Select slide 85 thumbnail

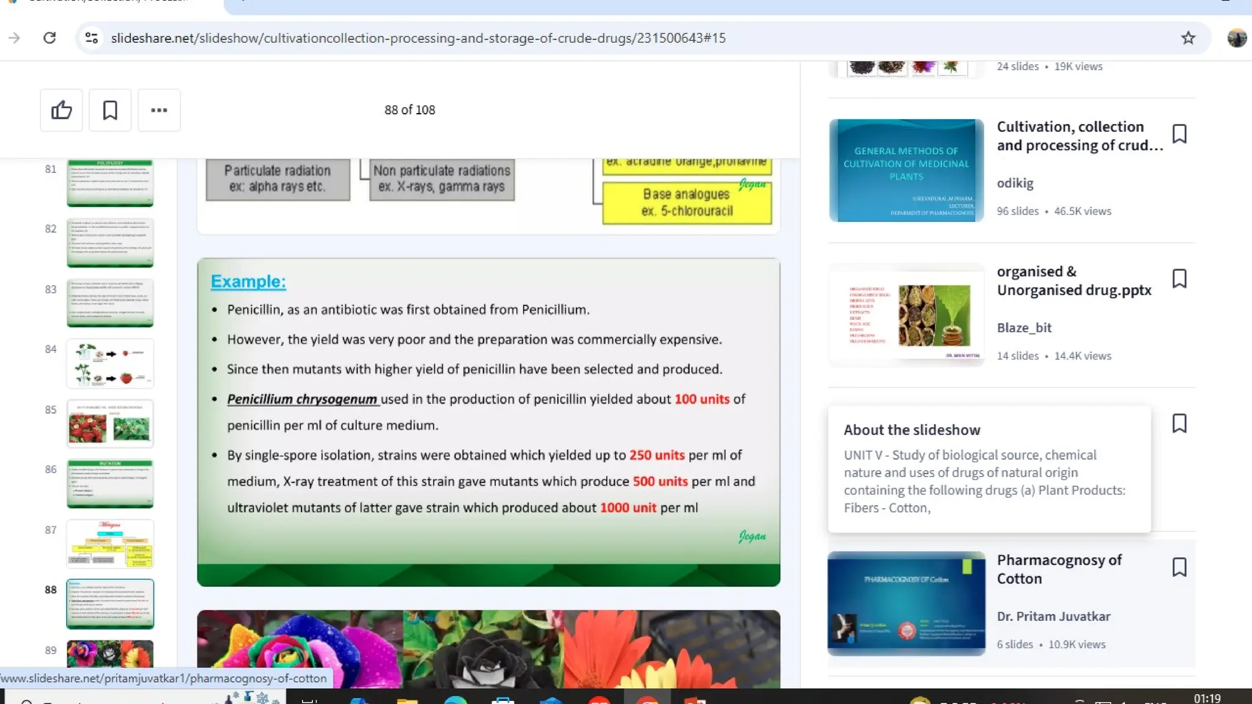[x=110, y=424]
